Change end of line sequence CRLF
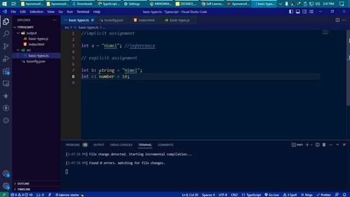Screen dimensions: 350x197 [234, 195]
